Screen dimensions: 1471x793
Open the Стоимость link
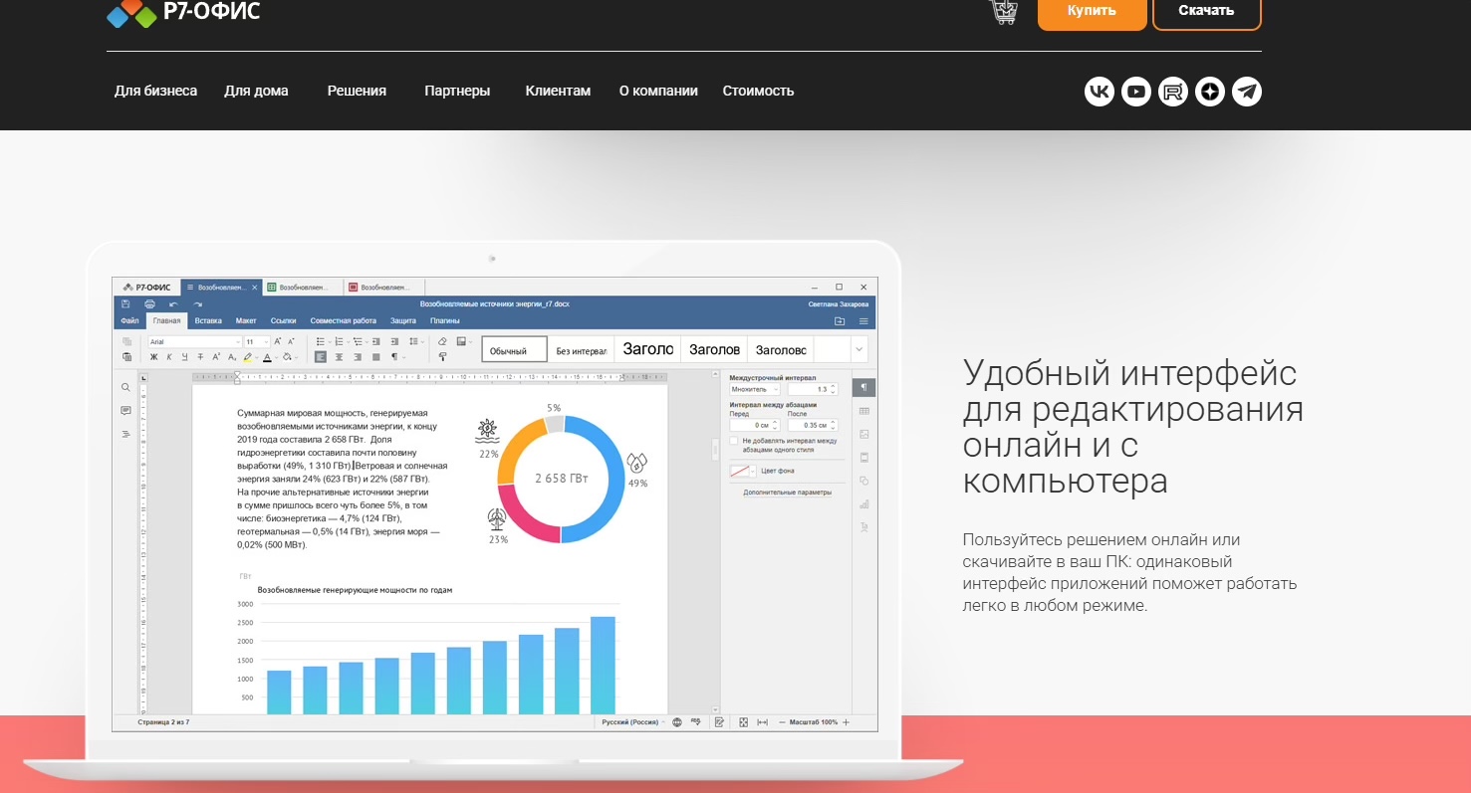tap(758, 91)
